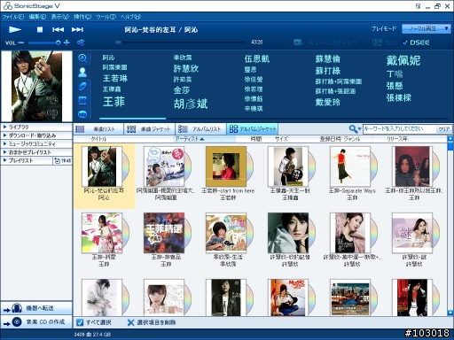Click the 再生中の項目を表示 icon button
The height and width of the screenshot is (340, 454).
[x=298, y=42]
